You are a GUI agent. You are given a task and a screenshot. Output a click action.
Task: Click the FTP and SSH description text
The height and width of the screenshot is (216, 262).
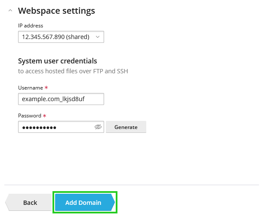coord(73,71)
